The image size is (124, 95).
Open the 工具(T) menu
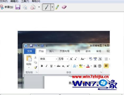[x=25, y=1]
